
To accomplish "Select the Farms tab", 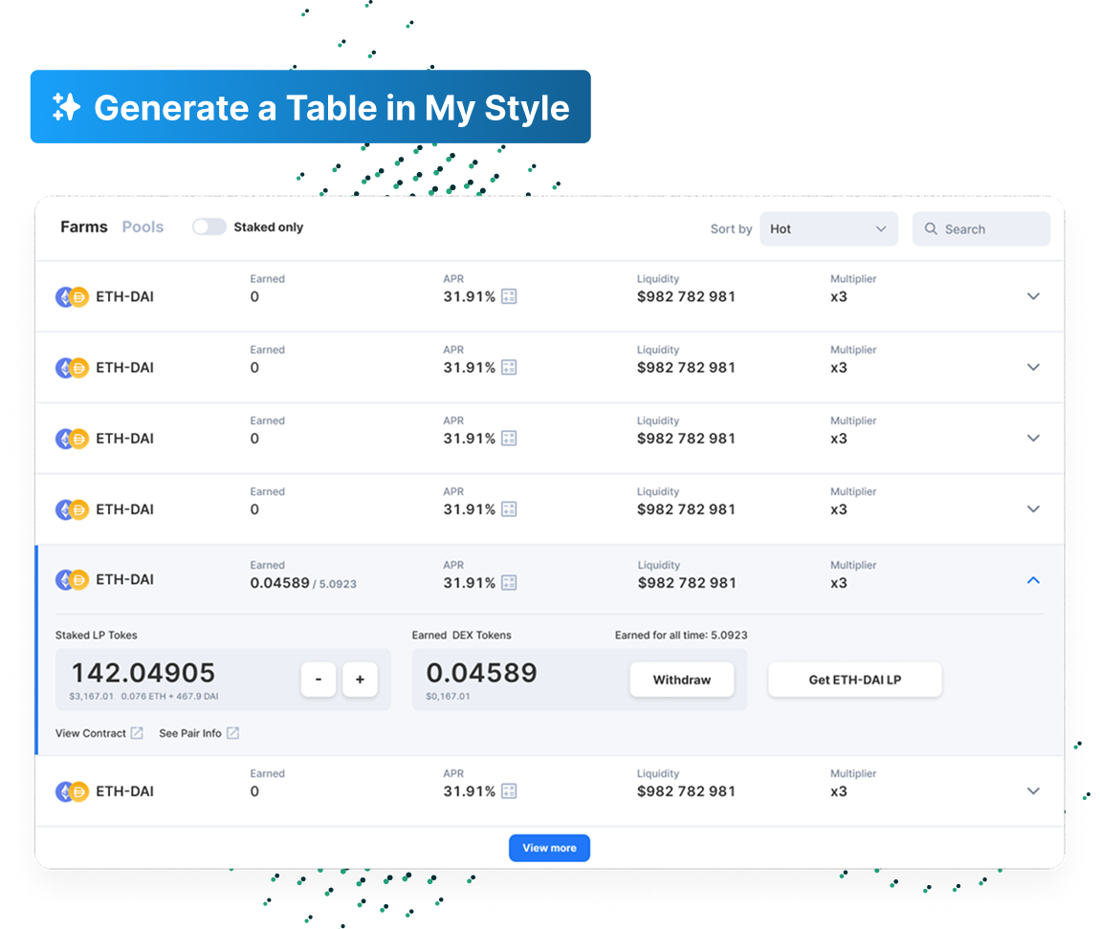I will [x=84, y=227].
